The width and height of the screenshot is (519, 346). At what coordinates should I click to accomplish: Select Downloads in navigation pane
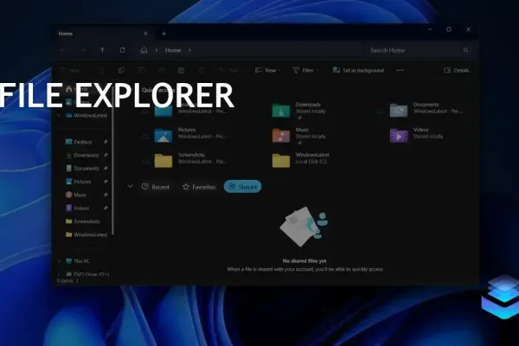[x=82, y=155]
